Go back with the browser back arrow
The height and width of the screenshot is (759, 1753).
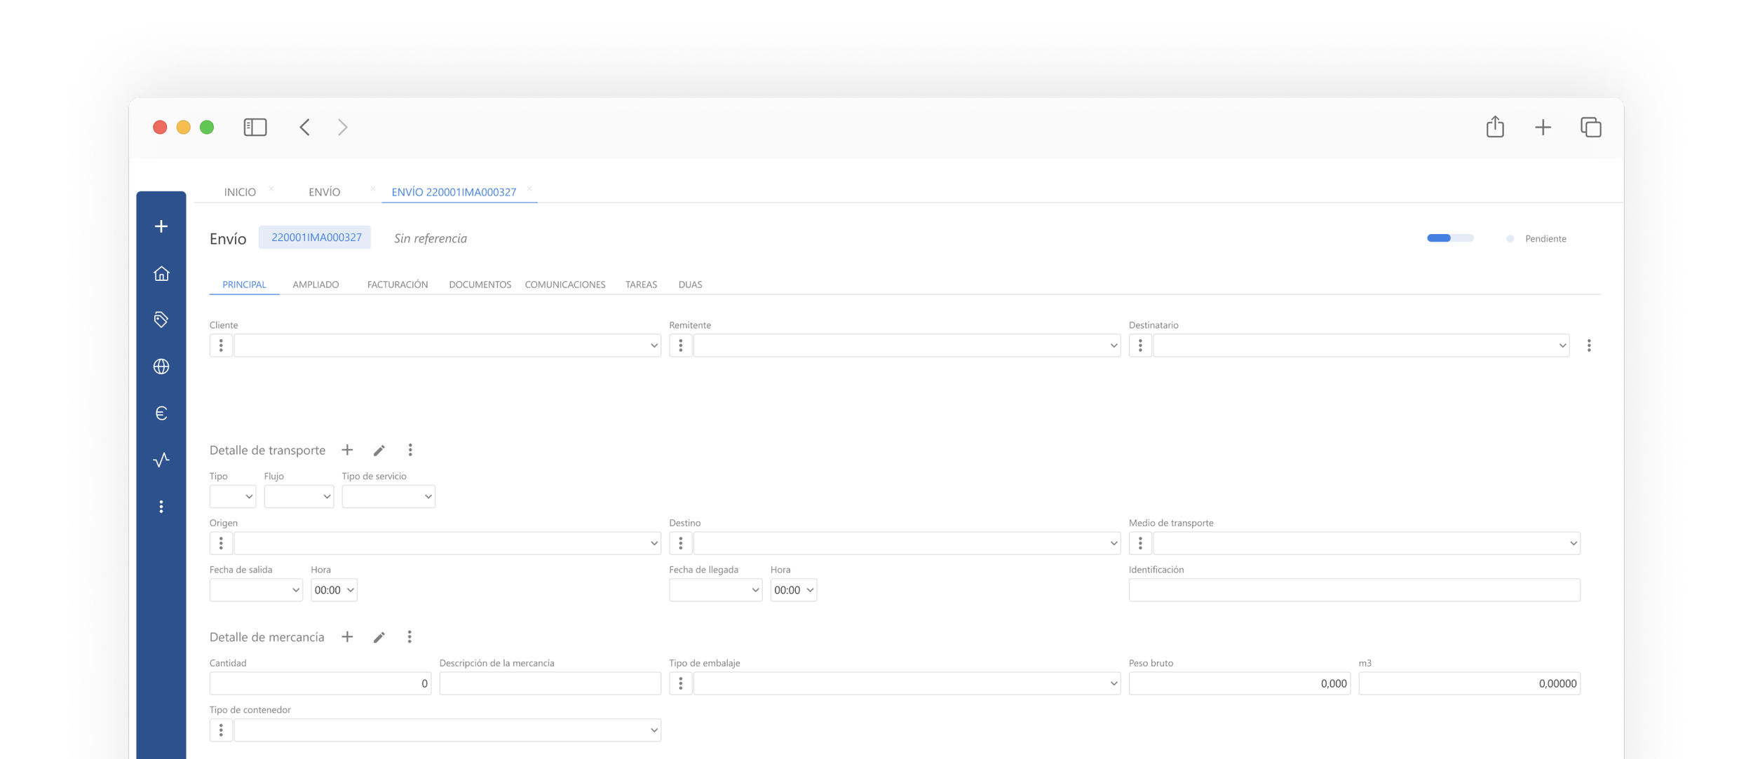point(304,127)
